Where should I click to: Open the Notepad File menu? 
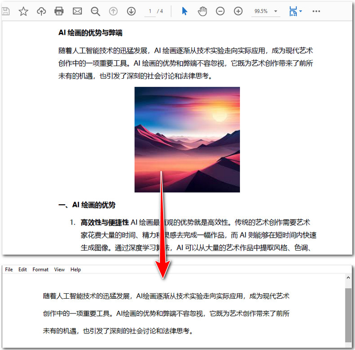click(9, 269)
